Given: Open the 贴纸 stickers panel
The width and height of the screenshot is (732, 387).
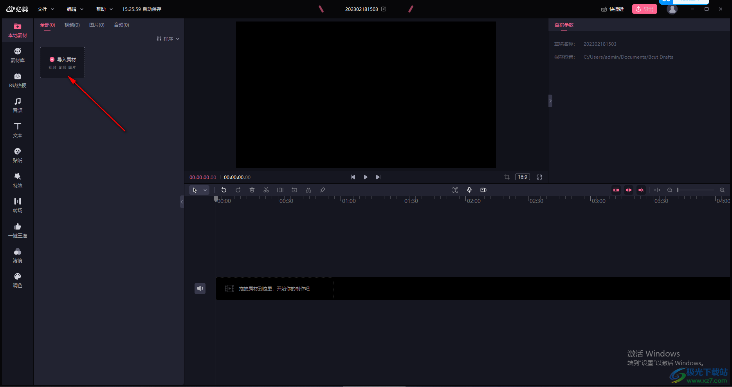Looking at the screenshot, I should click(18, 156).
